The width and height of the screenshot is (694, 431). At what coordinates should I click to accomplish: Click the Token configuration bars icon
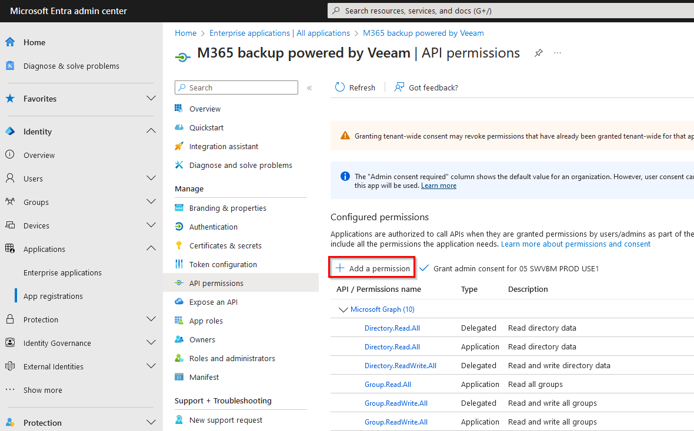click(x=179, y=264)
